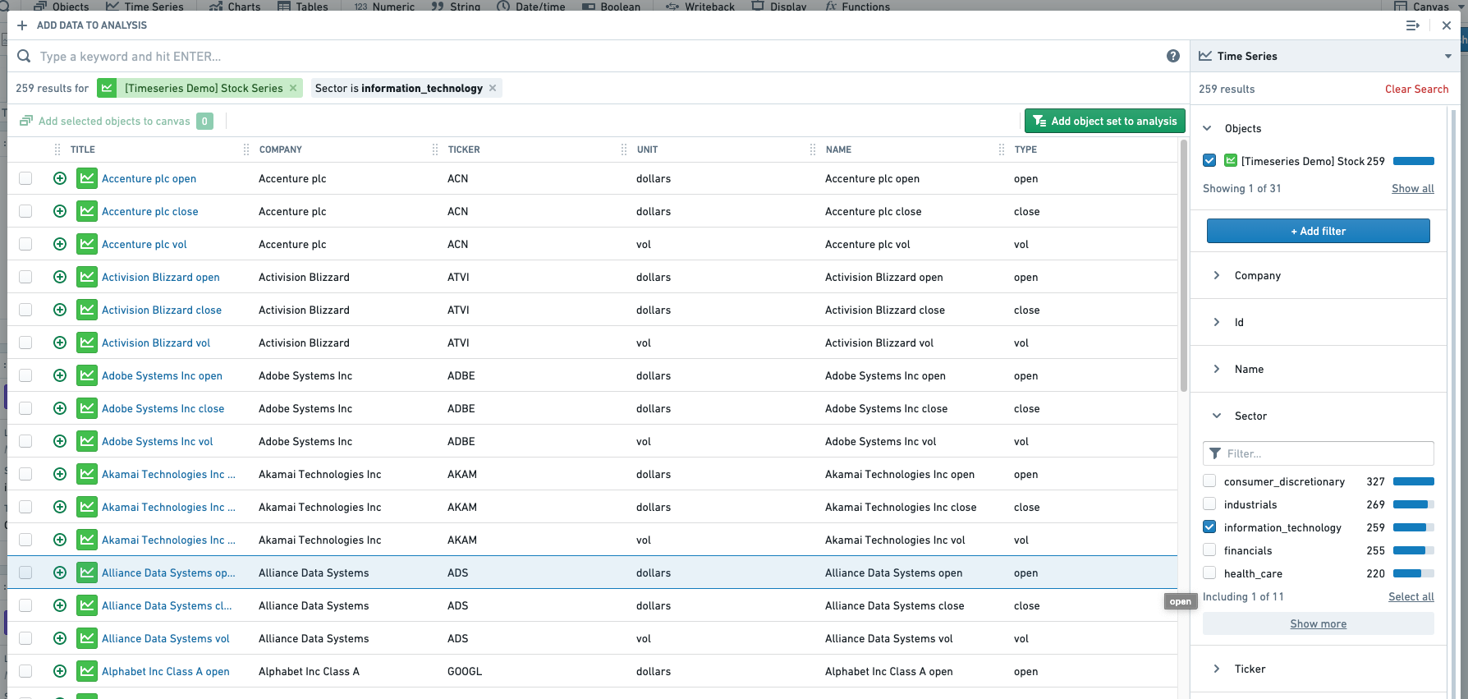
Task: Expand the Name filter section
Action: point(1217,369)
